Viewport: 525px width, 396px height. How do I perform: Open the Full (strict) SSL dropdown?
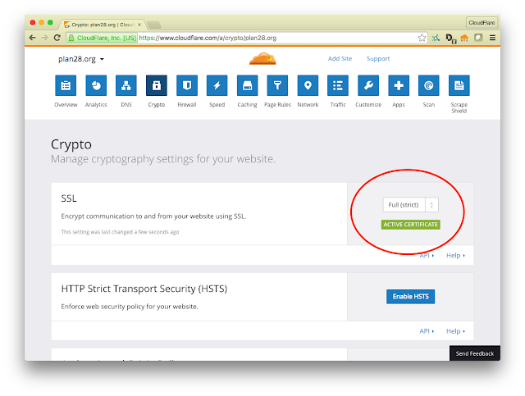click(x=410, y=205)
